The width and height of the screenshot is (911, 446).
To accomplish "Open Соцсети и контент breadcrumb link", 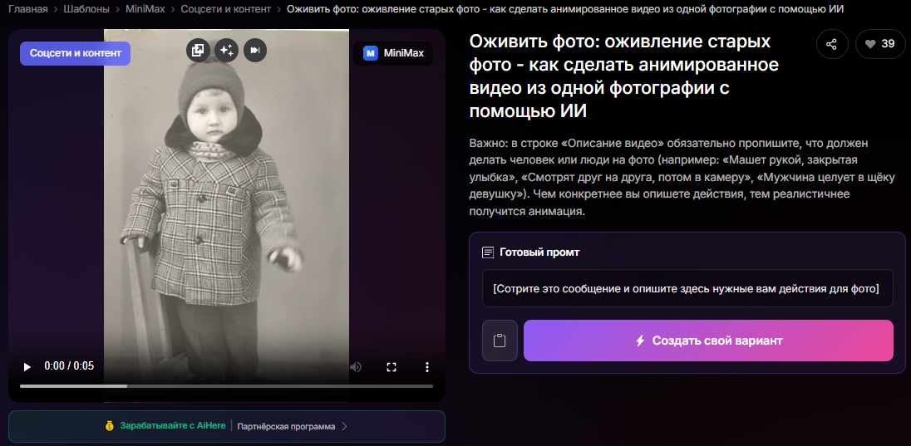I will click(226, 9).
